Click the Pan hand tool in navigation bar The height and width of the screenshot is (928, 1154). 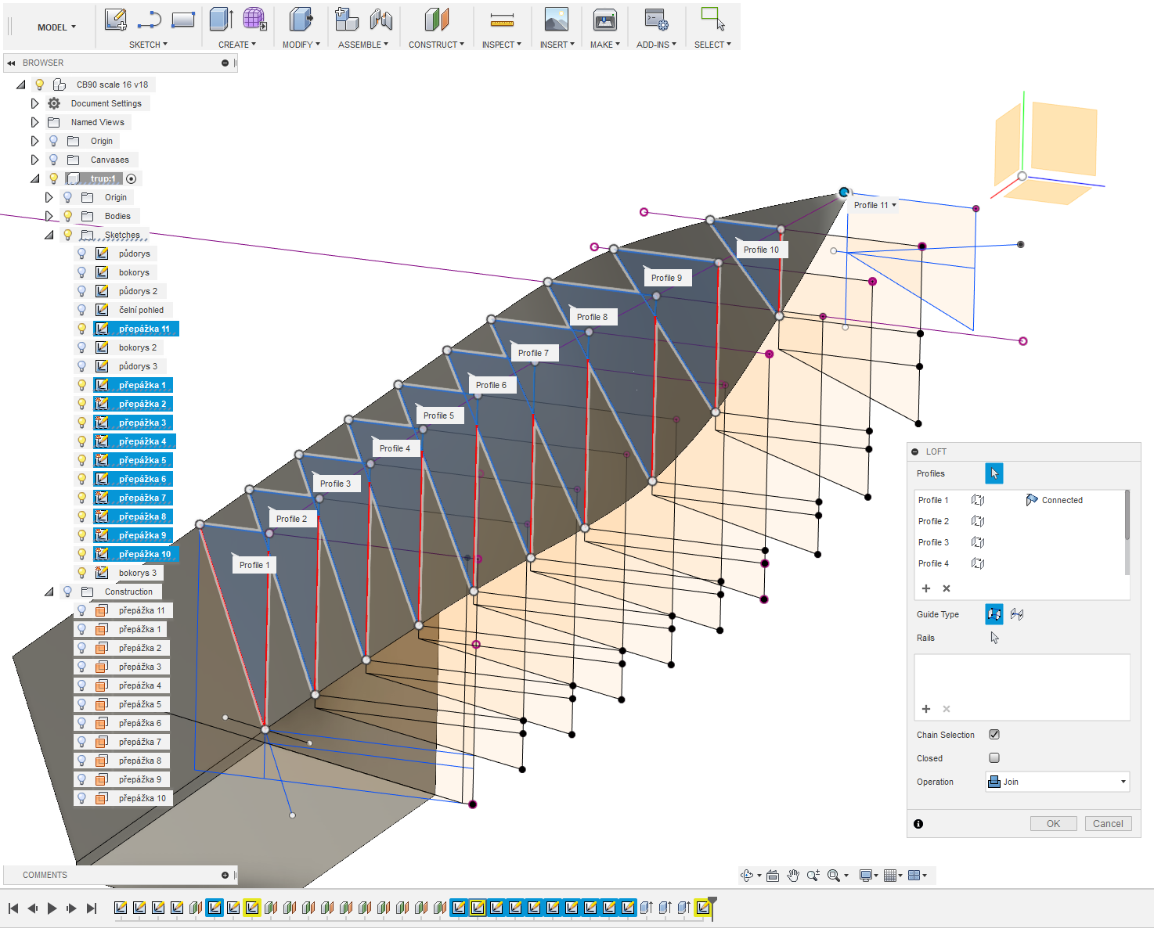[793, 876]
